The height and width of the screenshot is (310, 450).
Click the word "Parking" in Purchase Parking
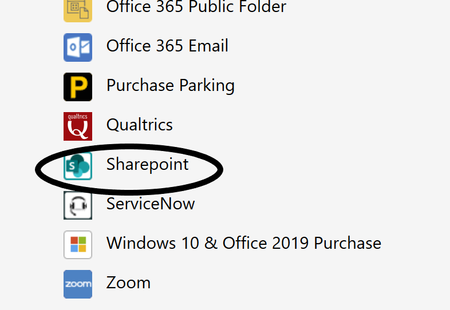pyautogui.click(x=207, y=86)
